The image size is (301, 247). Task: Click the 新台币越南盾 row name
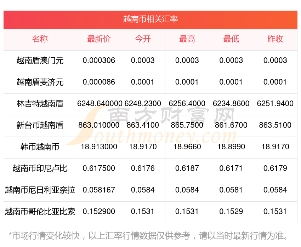coord(40,125)
